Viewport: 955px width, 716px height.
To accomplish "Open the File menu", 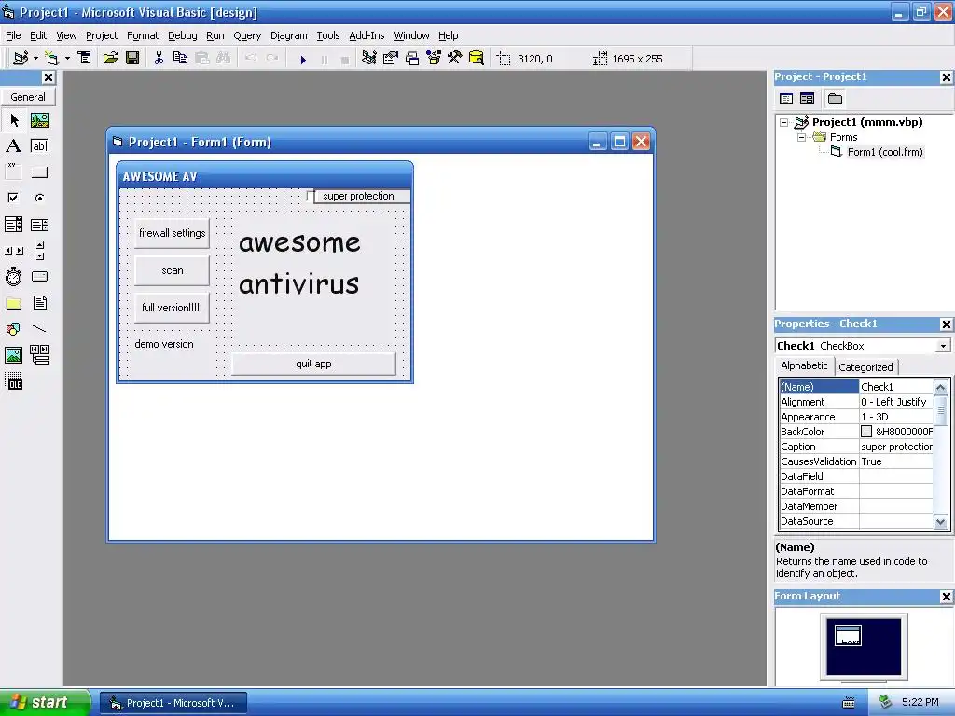I will pos(13,35).
